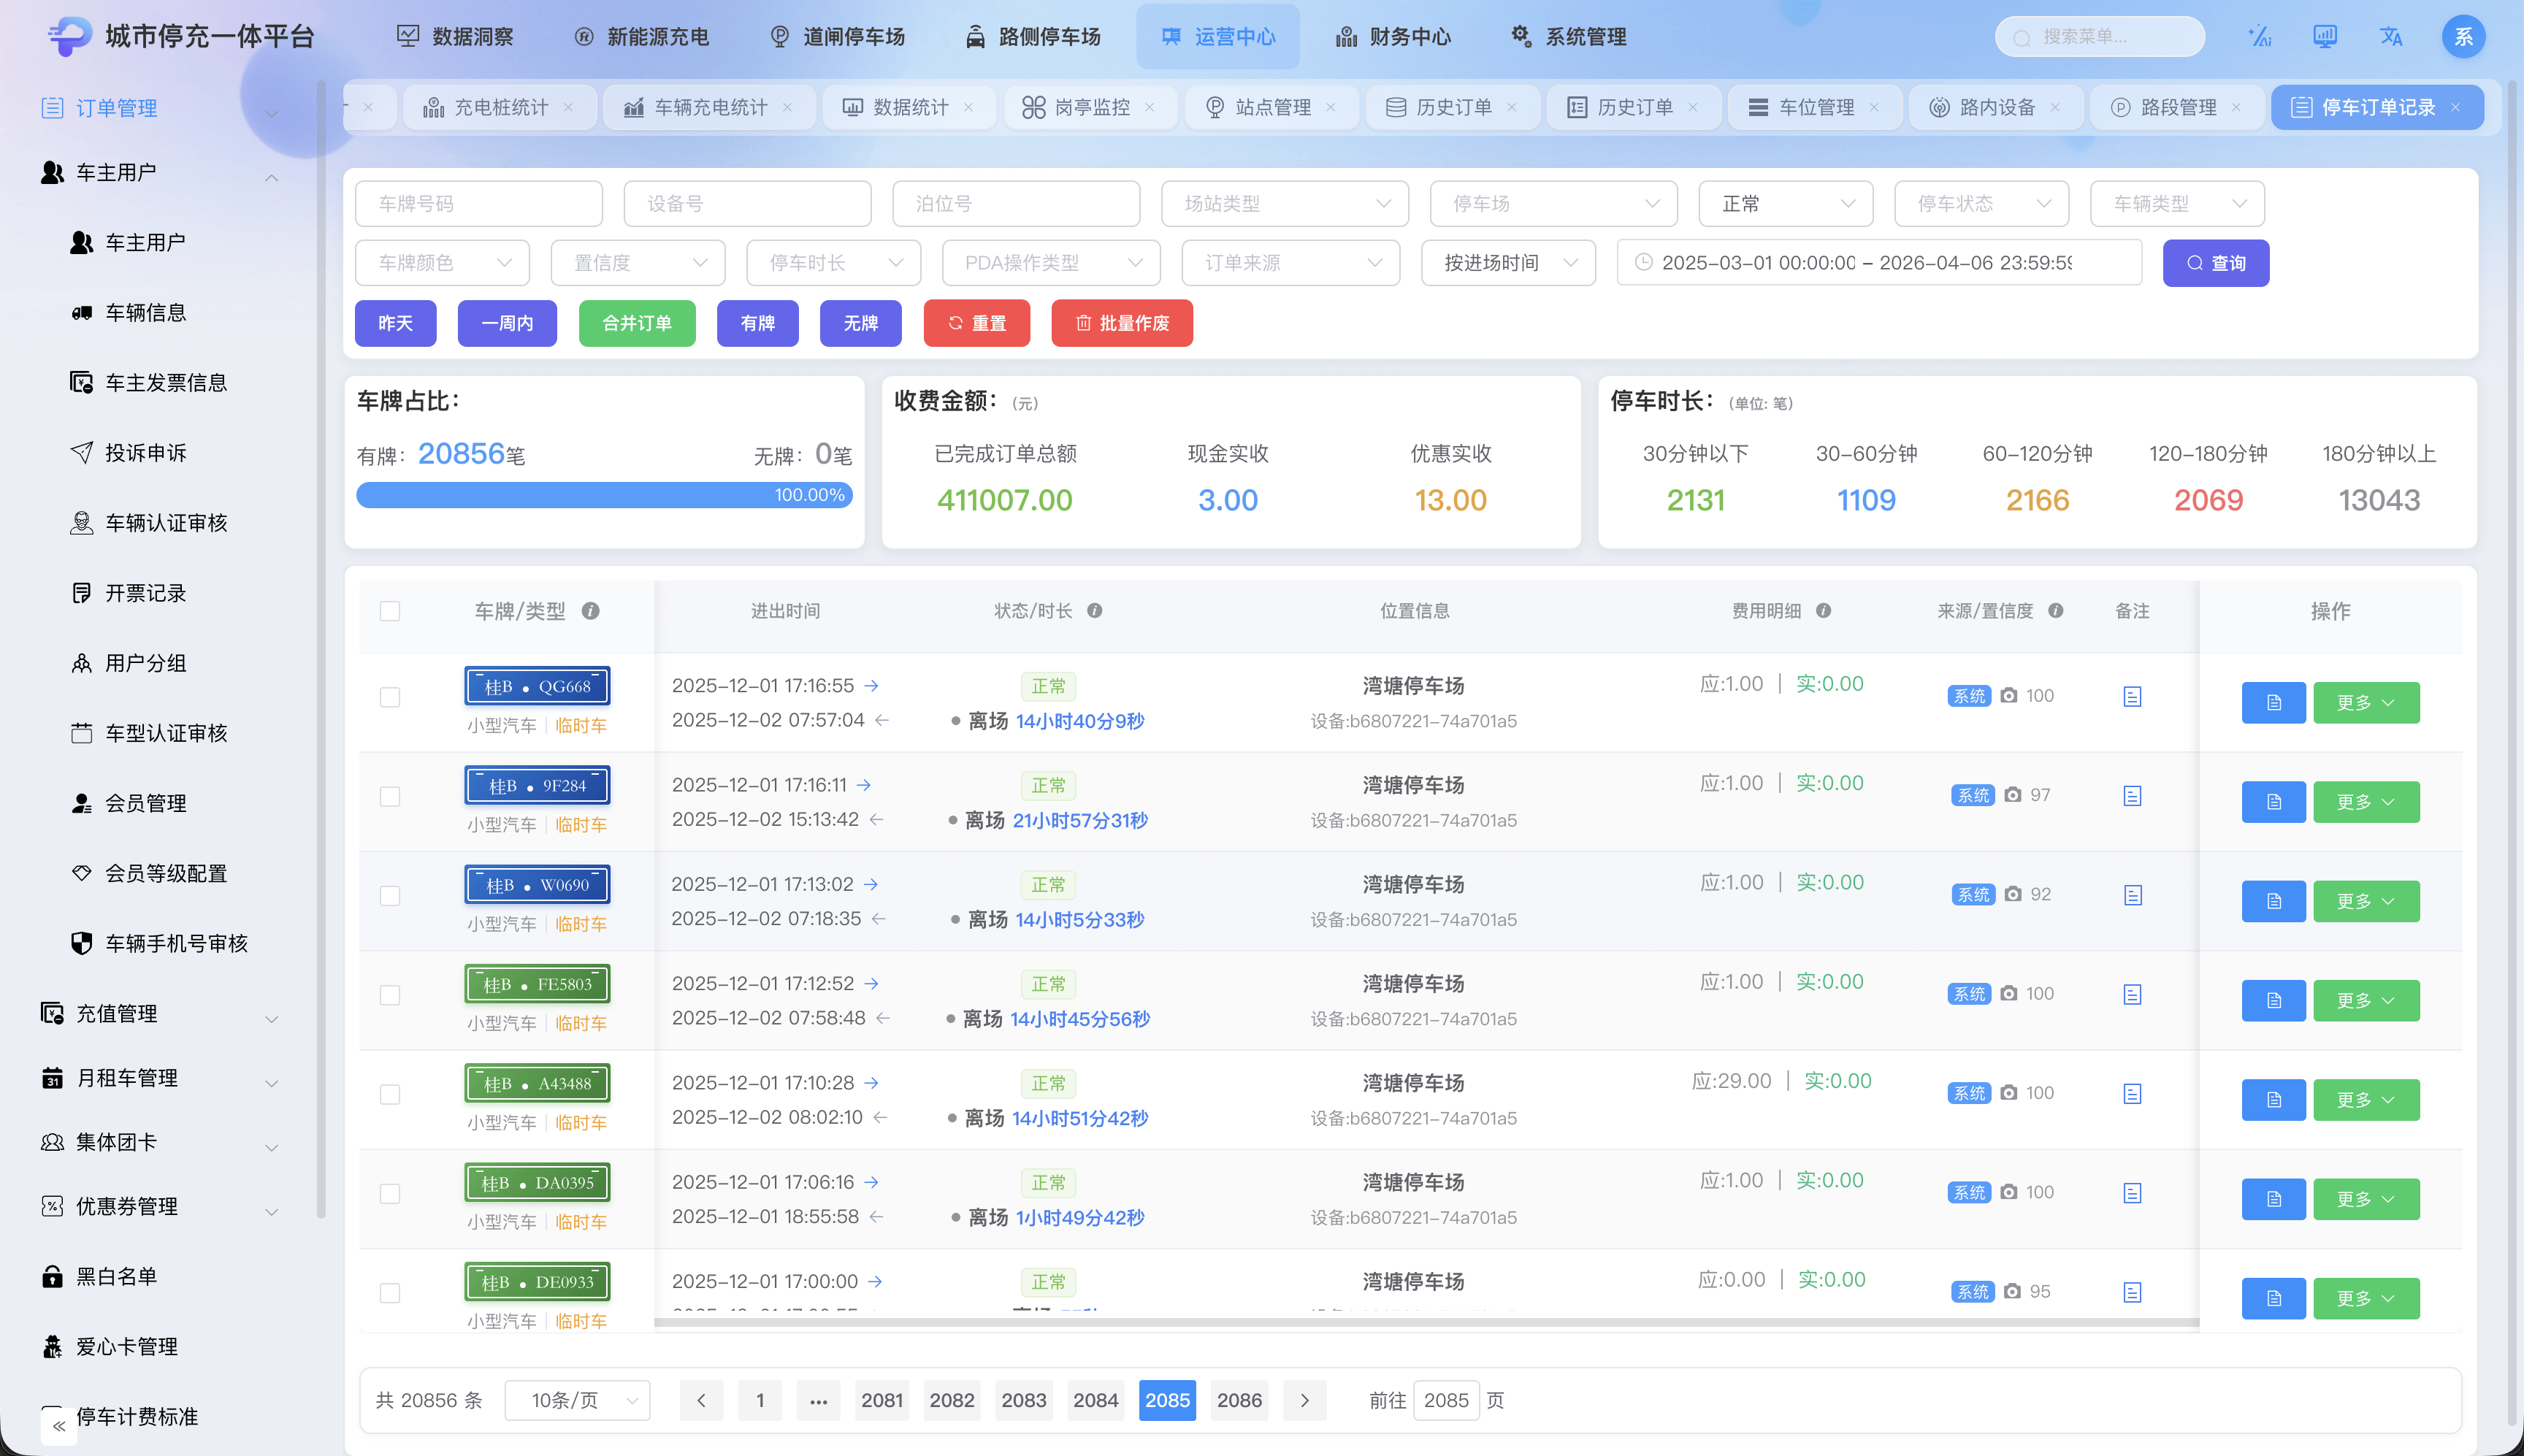The width and height of the screenshot is (2524, 1456).
Task: Open the 10条/页 page size dropdown
Action: click(x=578, y=1400)
